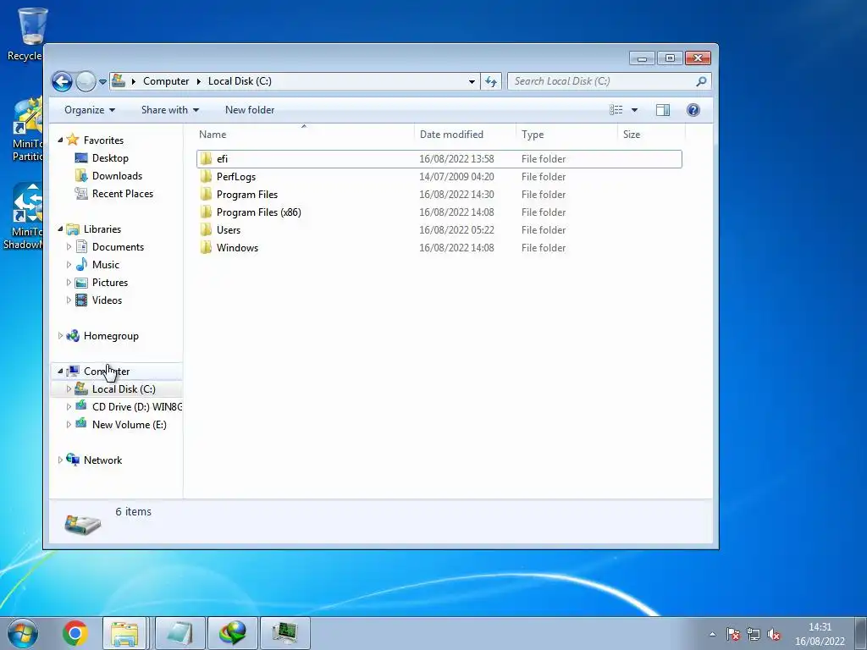Viewport: 867px width, 650px height.
Task: Open the address bar history dropdown
Action: coord(472,81)
